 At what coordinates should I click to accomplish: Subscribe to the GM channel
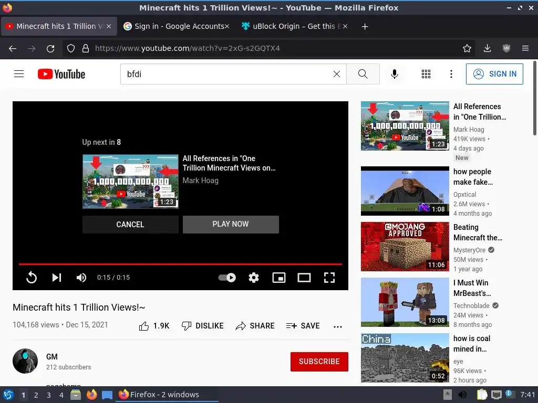[319, 362]
